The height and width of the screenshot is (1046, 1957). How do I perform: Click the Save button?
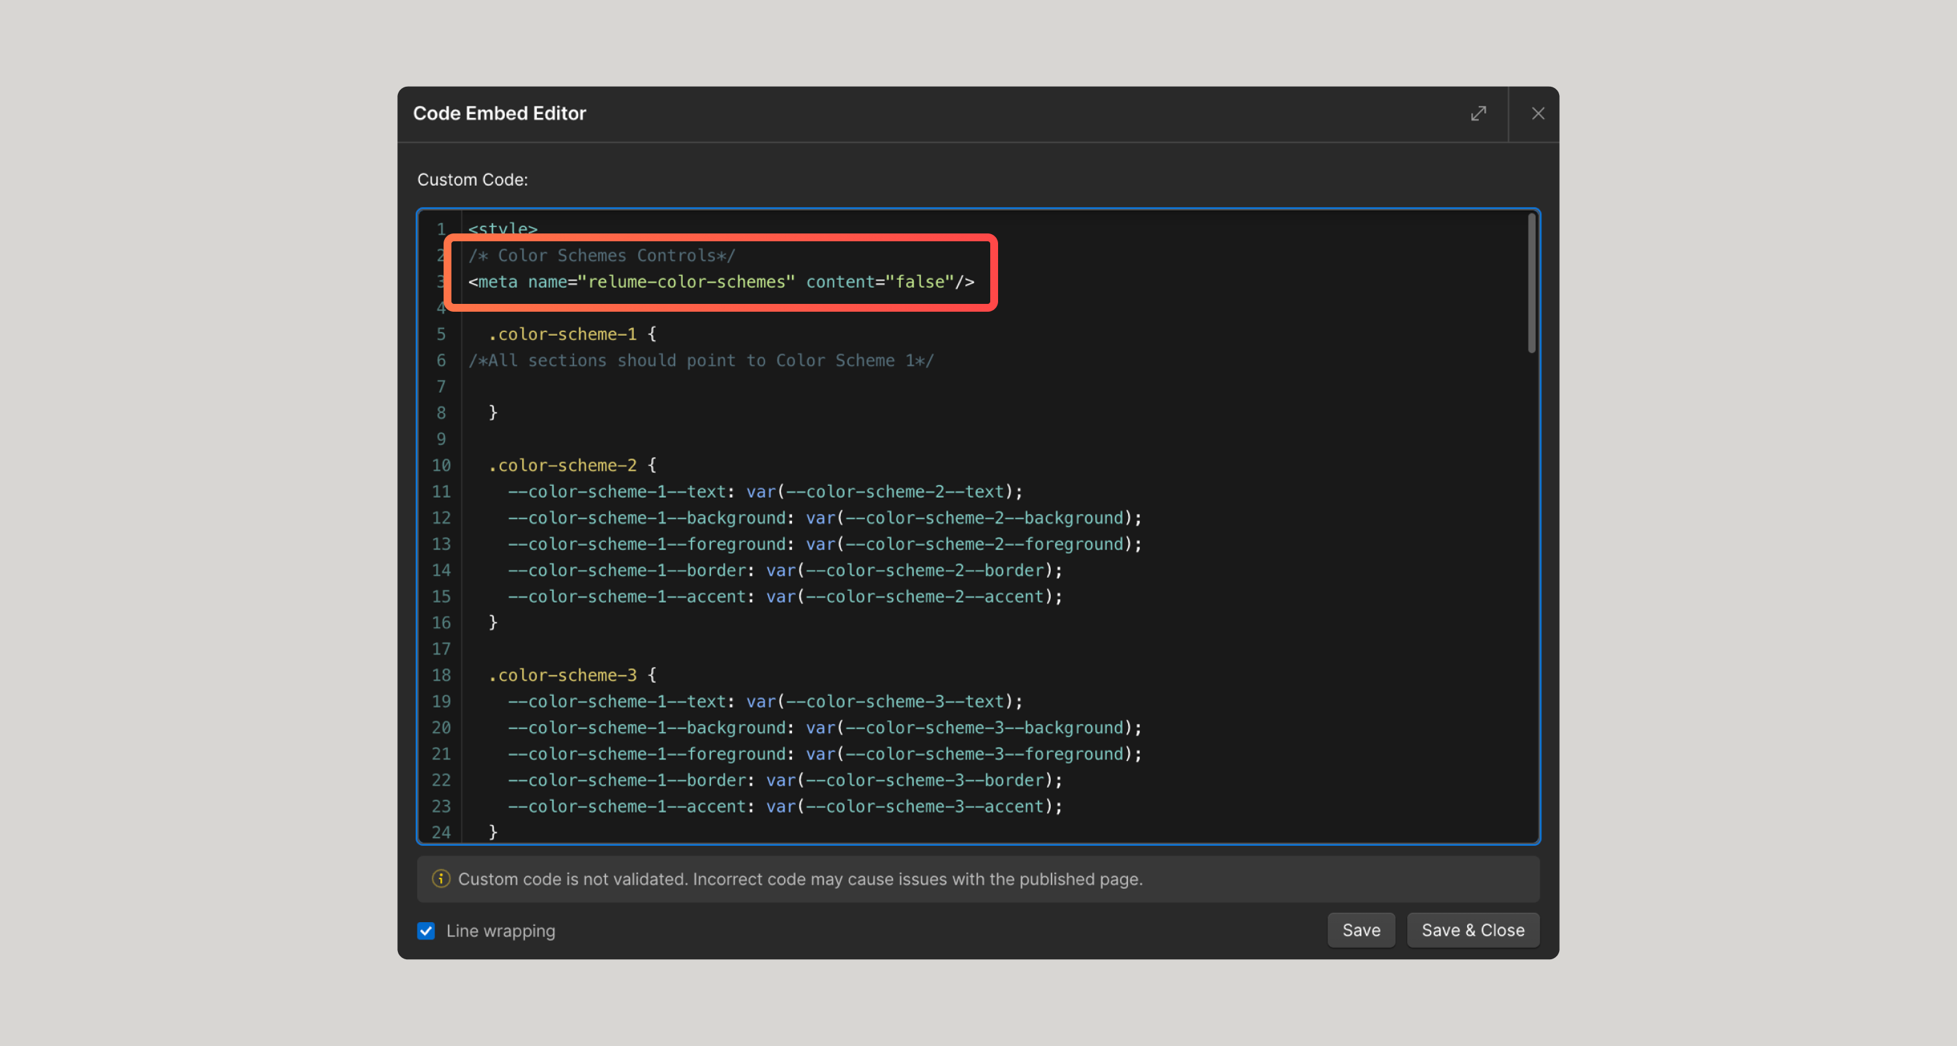(x=1361, y=930)
